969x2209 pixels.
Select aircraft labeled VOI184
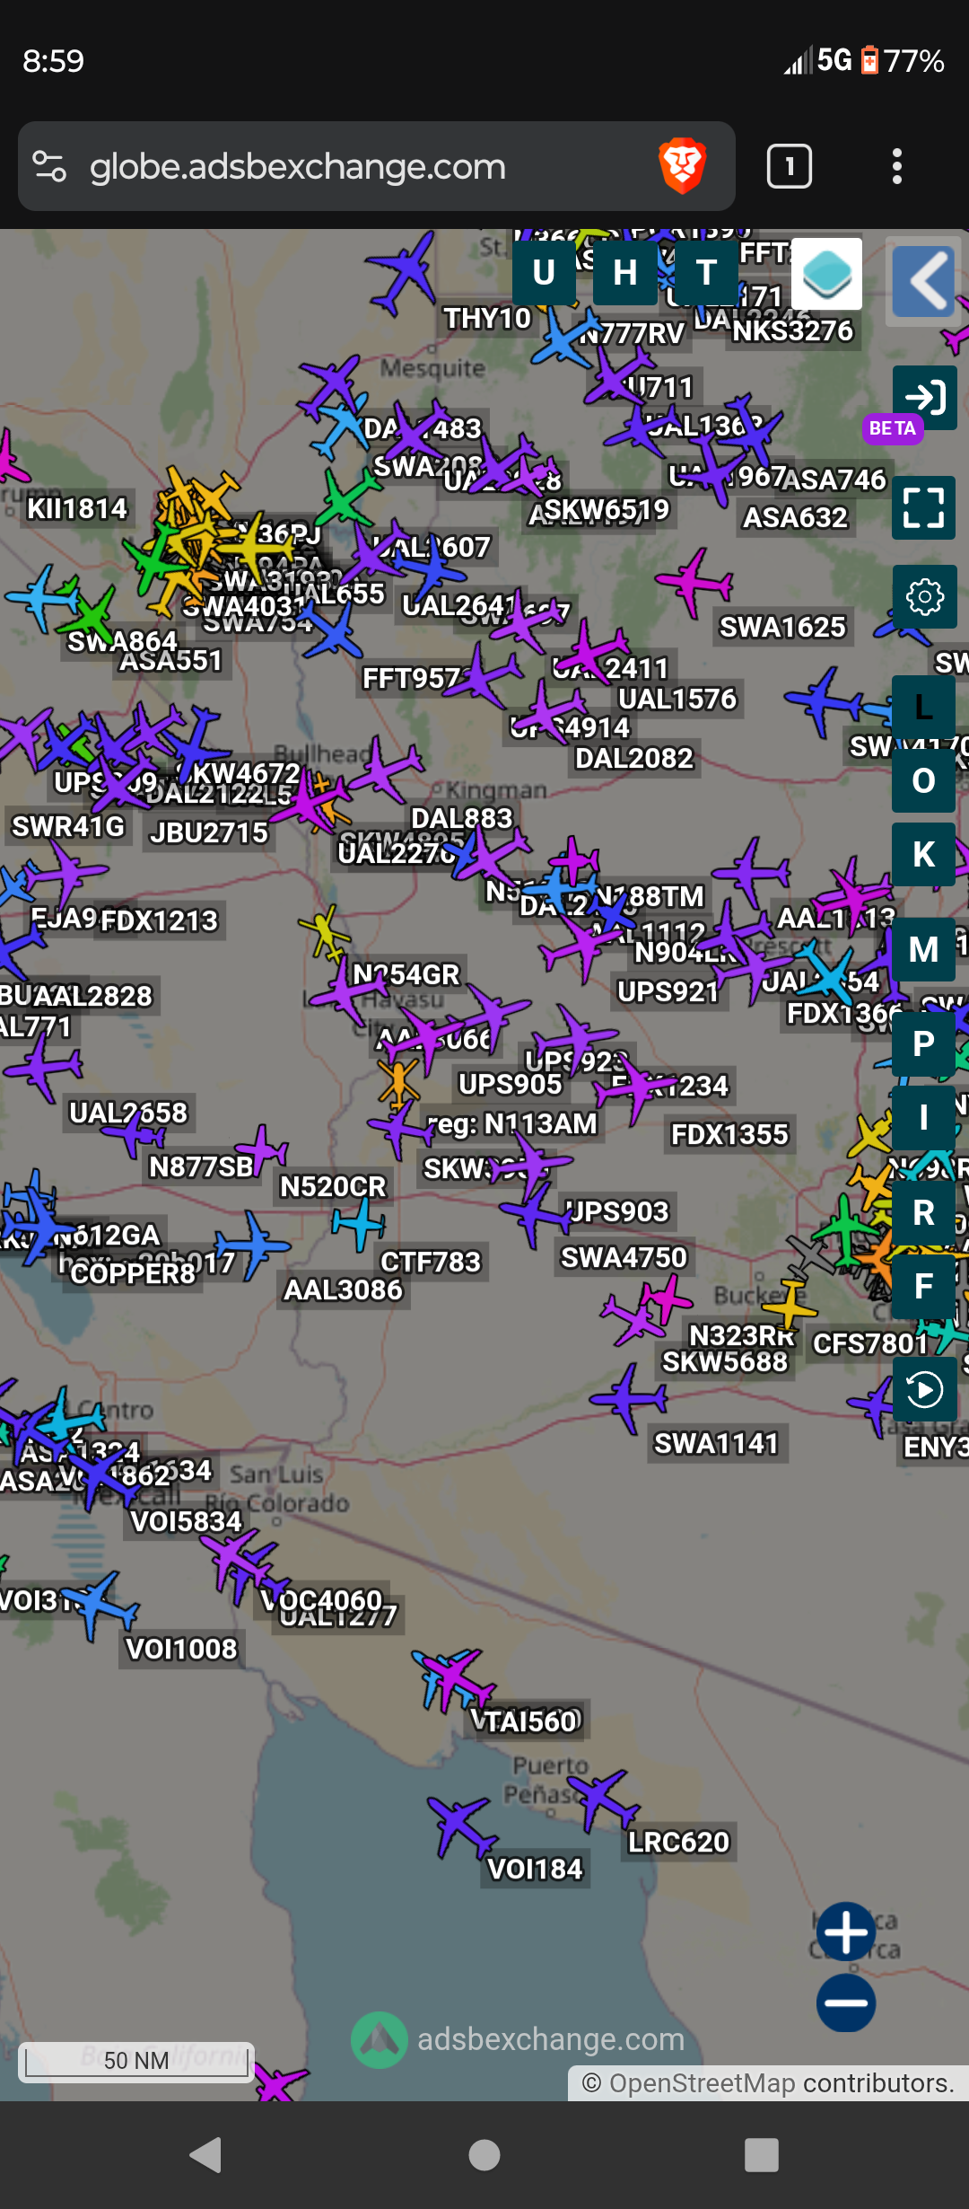(463, 1825)
